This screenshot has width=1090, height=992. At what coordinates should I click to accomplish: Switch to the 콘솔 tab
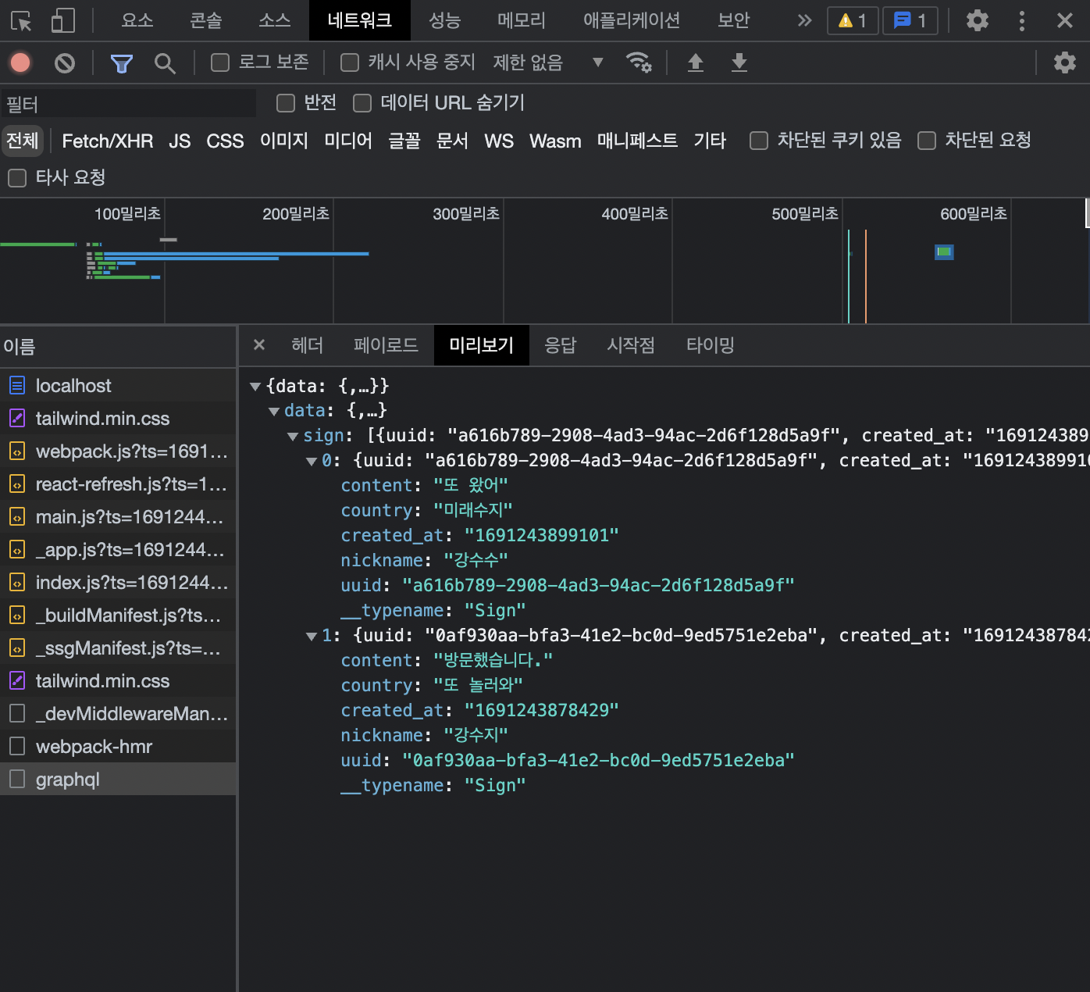[206, 20]
